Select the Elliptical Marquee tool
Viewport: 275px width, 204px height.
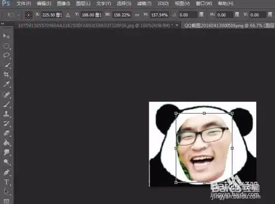point(7,46)
